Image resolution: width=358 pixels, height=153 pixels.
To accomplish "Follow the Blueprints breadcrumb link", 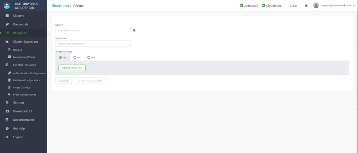I will pyautogui.click(x=60, y=6).
